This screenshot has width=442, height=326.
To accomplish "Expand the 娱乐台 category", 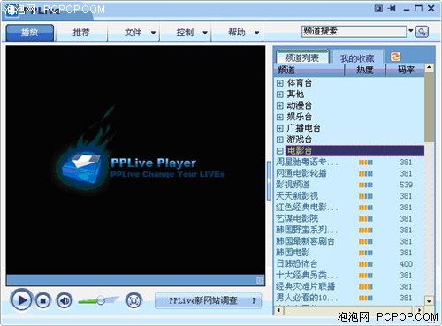I will (x=279, y=117).
